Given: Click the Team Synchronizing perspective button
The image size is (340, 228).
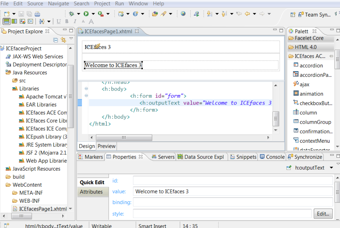Looking at the screenshot, I should point(314,15).
